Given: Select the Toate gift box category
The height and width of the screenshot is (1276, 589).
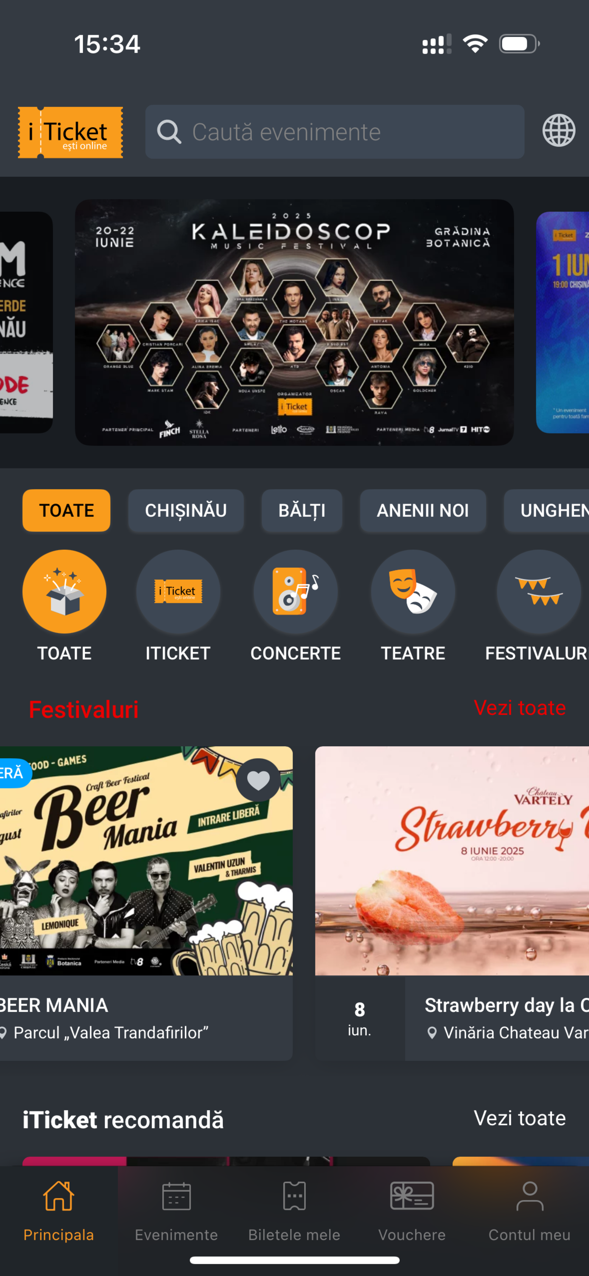Looking at the screenshot, I should [x=64, y=591].
